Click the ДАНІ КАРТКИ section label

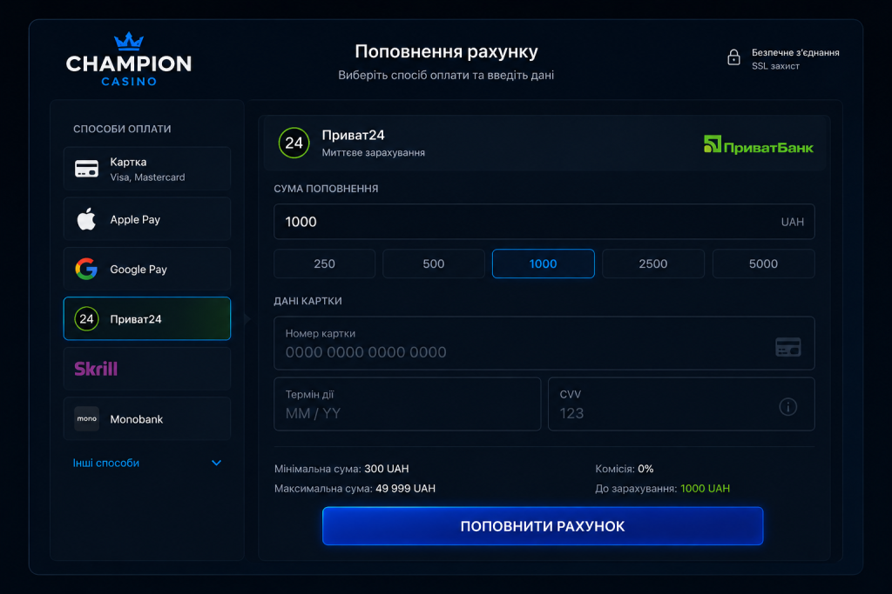coord(307,301)
